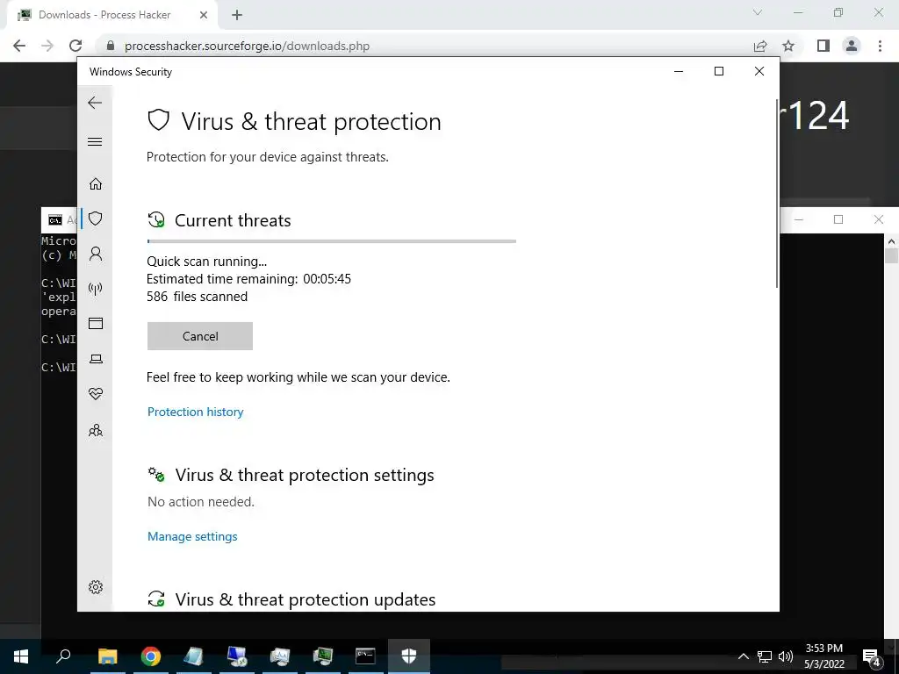Image resolution: width=899 pixels, height=674 pixels.
Task: Open the notification center icon
Action: coord(872,656)
